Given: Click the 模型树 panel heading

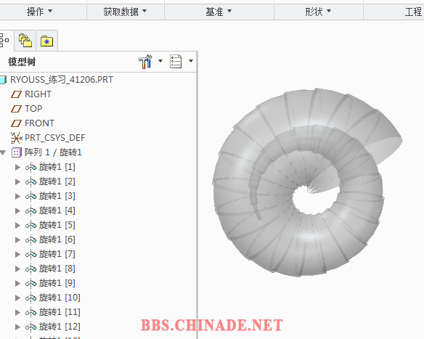Looking at the screenshot, I should click(22, 62).
